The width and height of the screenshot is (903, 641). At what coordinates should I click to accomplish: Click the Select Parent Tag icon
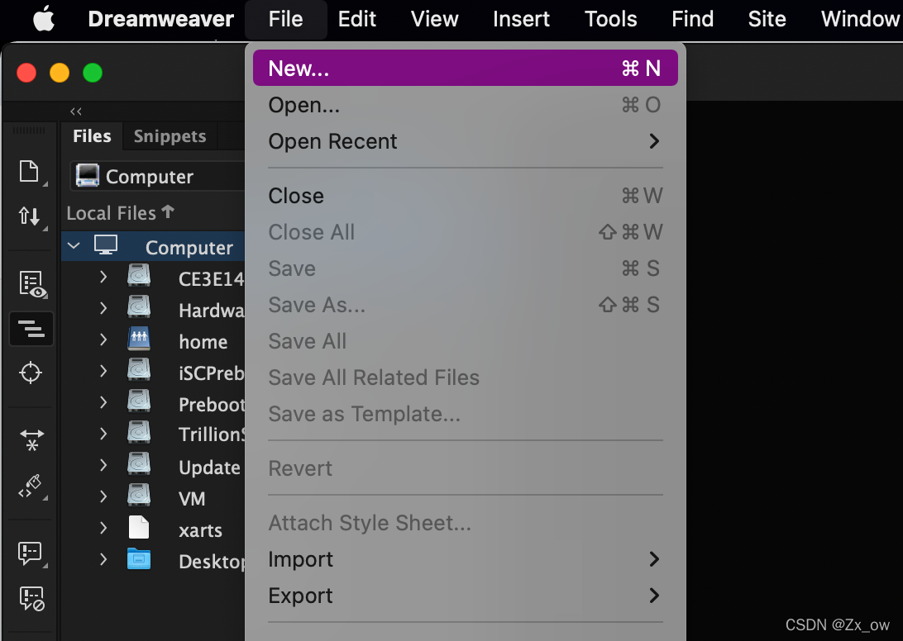(x=31, y=487)
